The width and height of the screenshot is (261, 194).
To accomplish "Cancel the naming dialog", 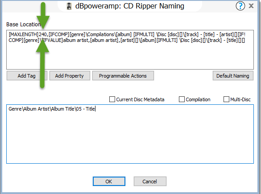I will point(150,182).
